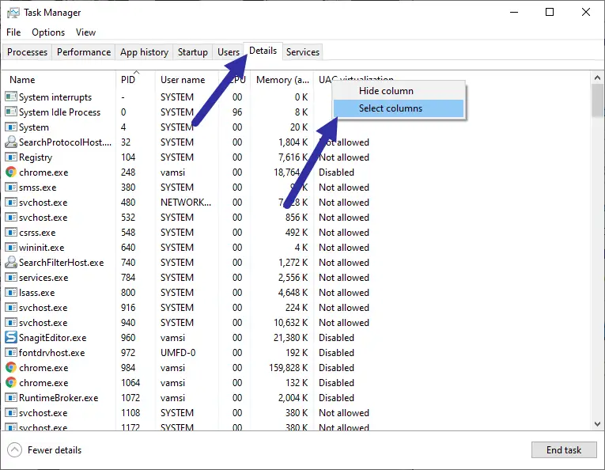Image resolution: width=605 pixels, height=470 pixels.
Task: Click the Fewer details link
Action: (x=55, y=450)
